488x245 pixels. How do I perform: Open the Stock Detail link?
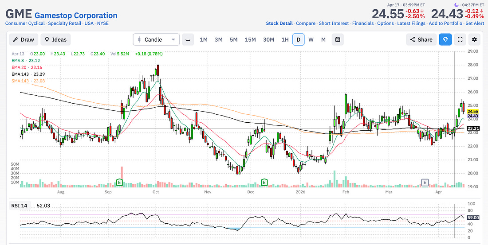click(279, 23)
